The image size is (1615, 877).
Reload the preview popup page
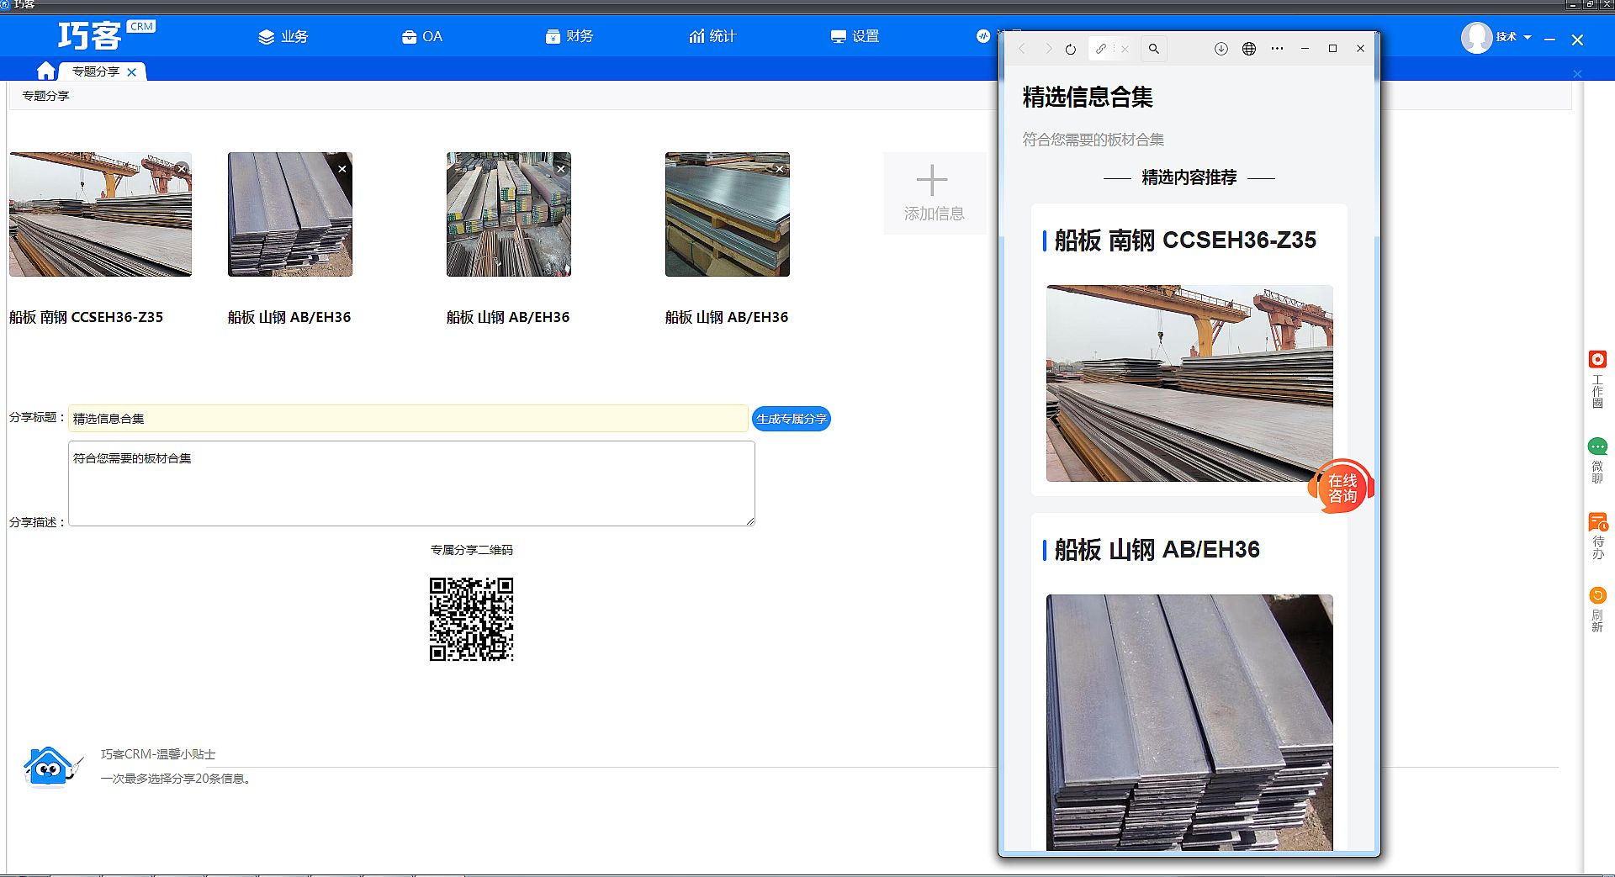click(x=1070, y=49)
